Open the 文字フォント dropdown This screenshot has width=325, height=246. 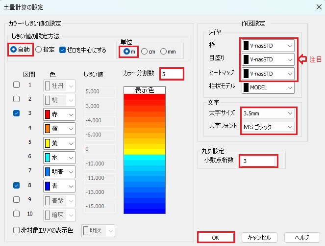(x=268, y=128)
